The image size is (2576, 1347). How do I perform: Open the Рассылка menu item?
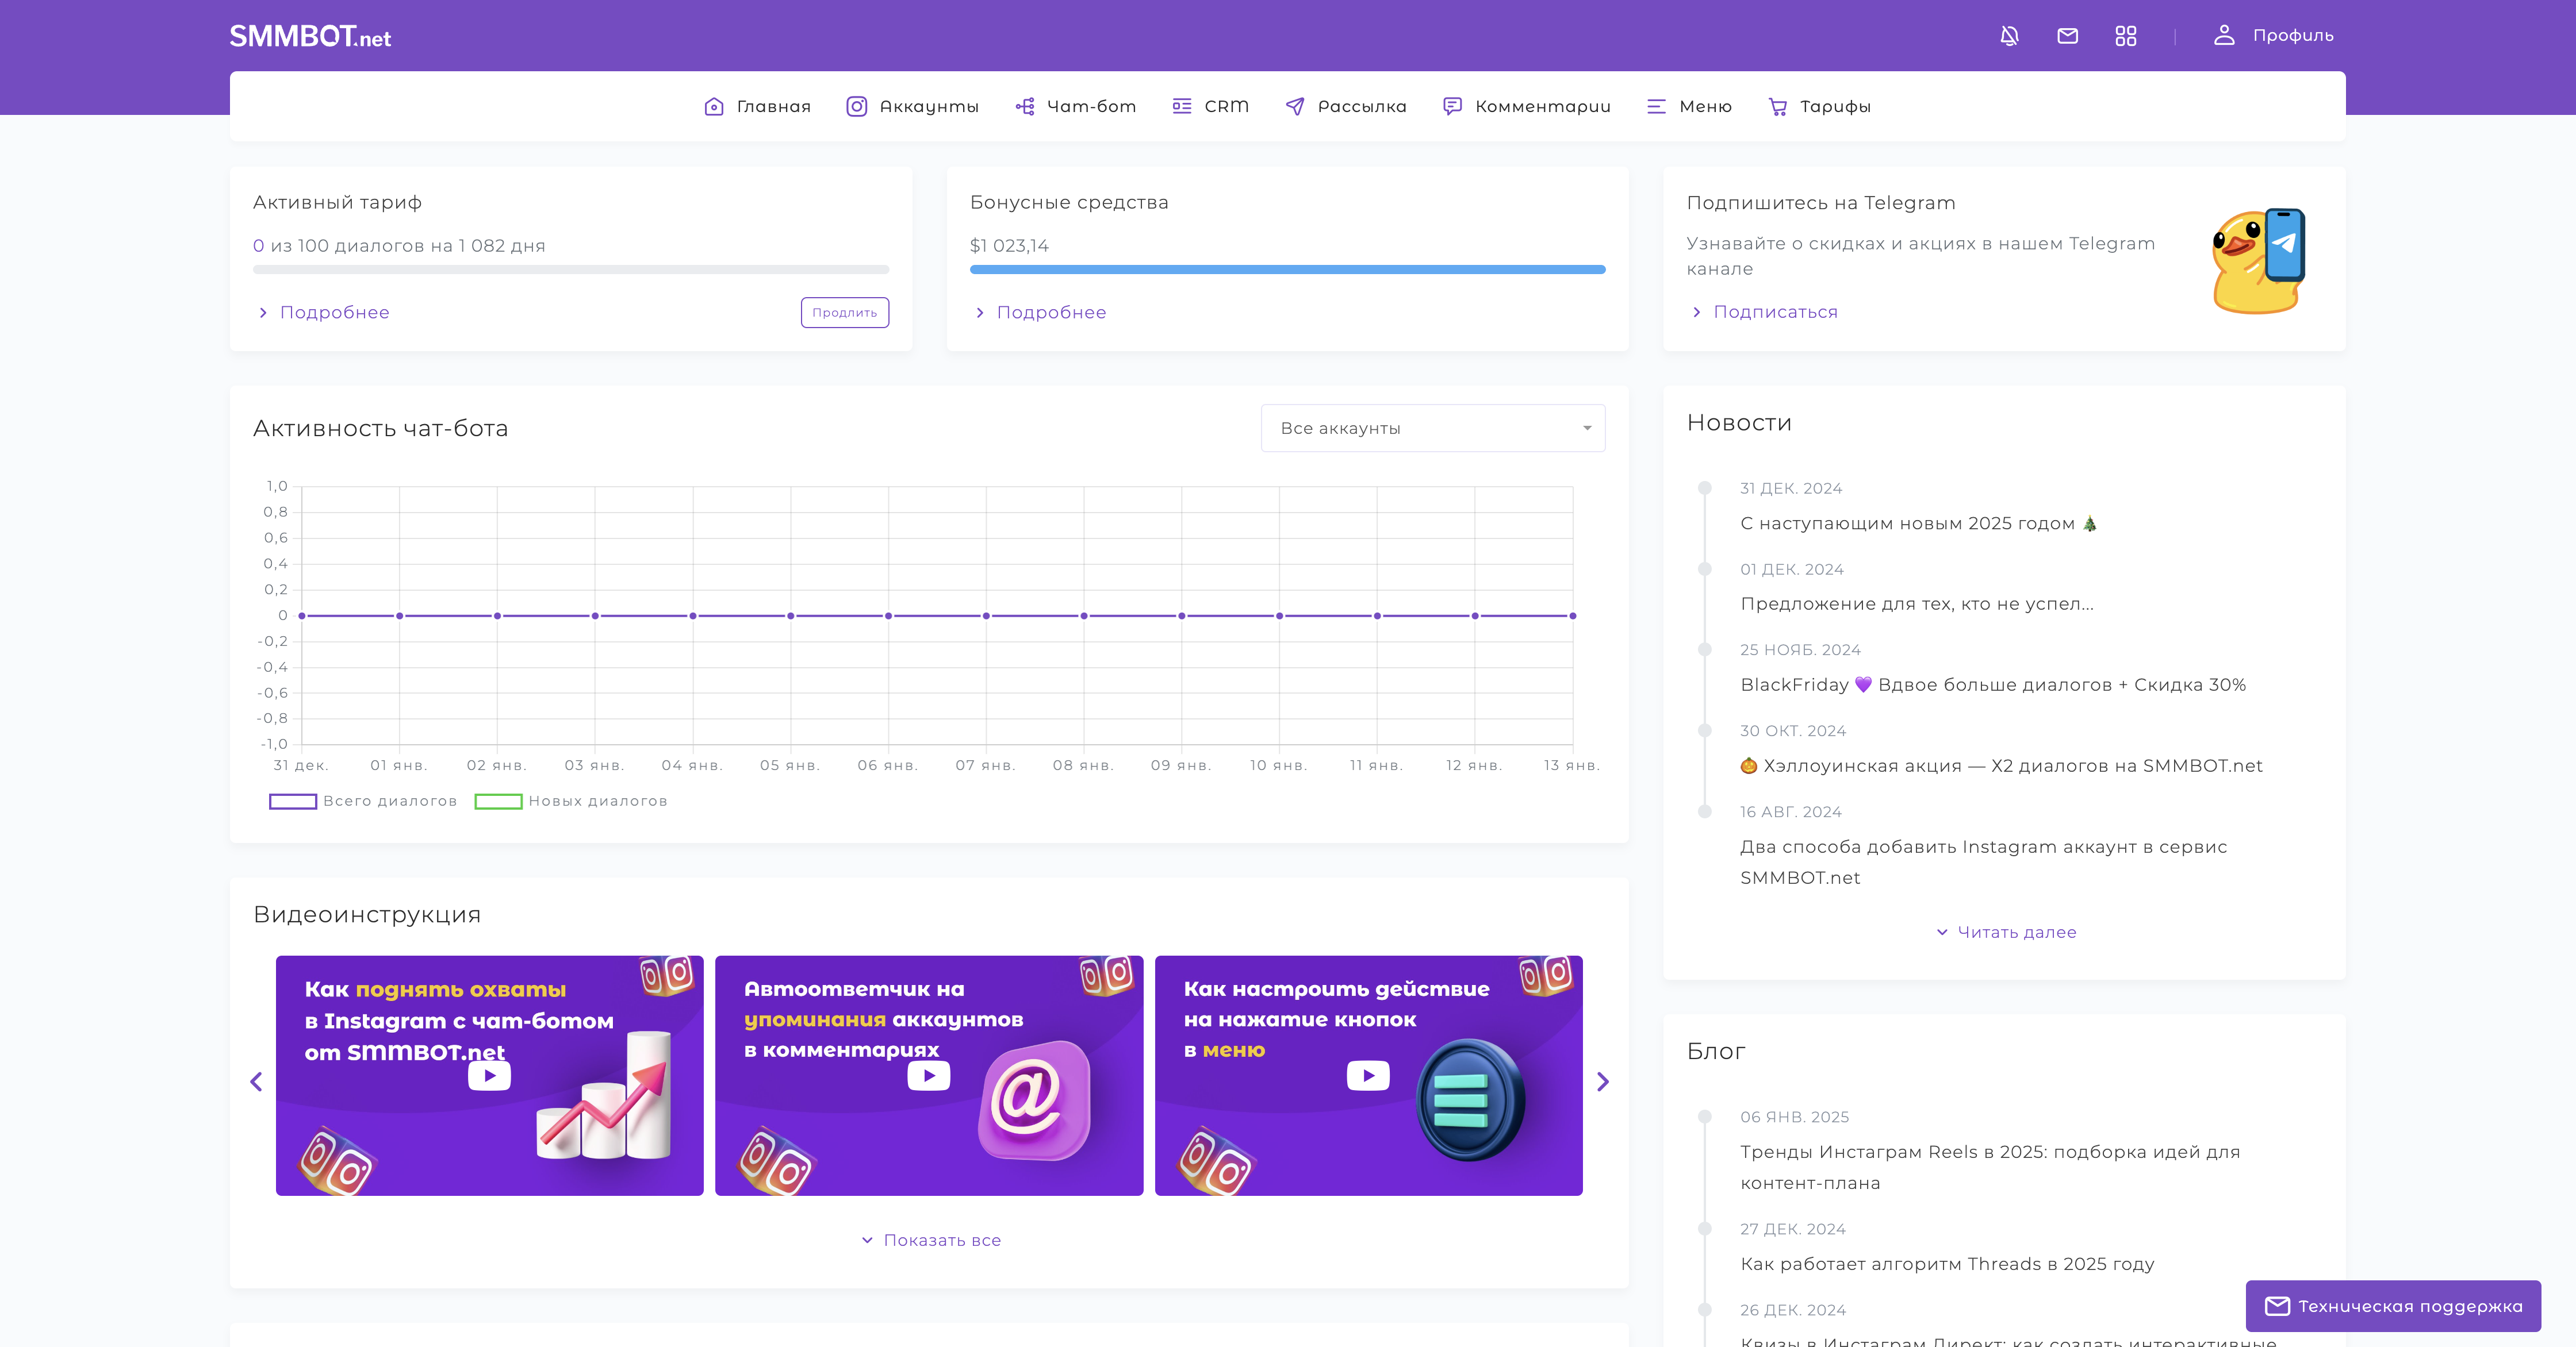click(1346, 107)
